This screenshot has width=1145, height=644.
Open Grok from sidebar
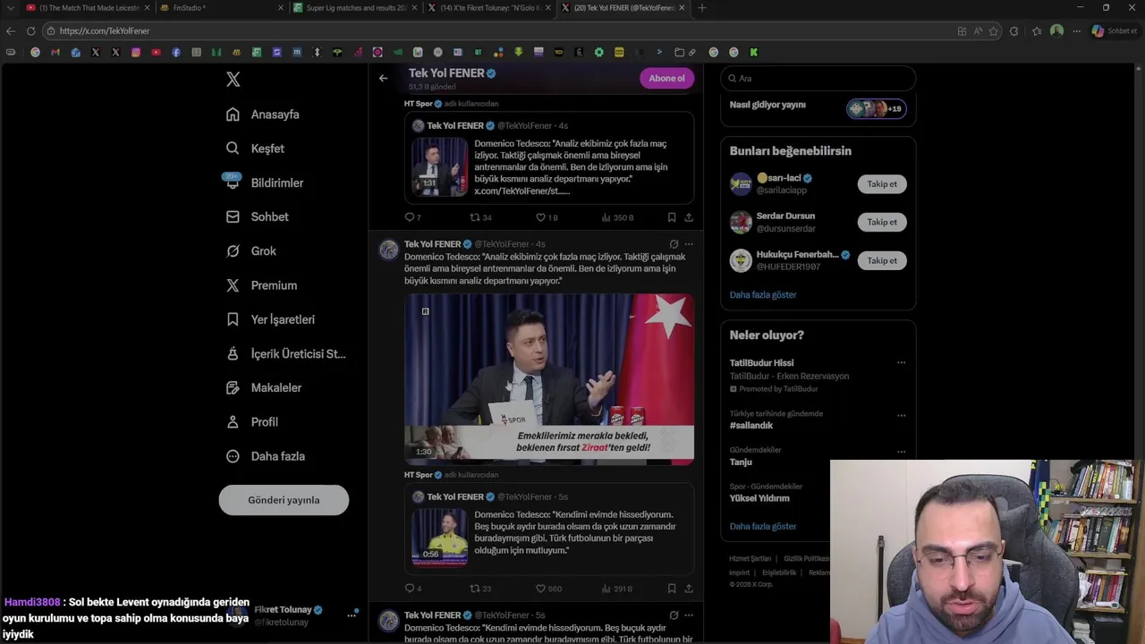pos(251,251)
